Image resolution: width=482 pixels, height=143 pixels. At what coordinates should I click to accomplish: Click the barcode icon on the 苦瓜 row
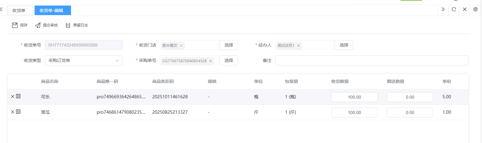point(18,112)
